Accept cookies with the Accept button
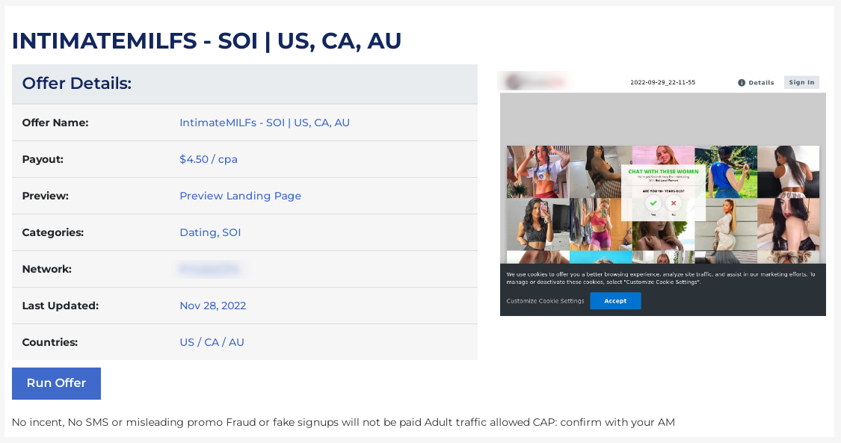841x443 pixels. click(x=615, y=301)
